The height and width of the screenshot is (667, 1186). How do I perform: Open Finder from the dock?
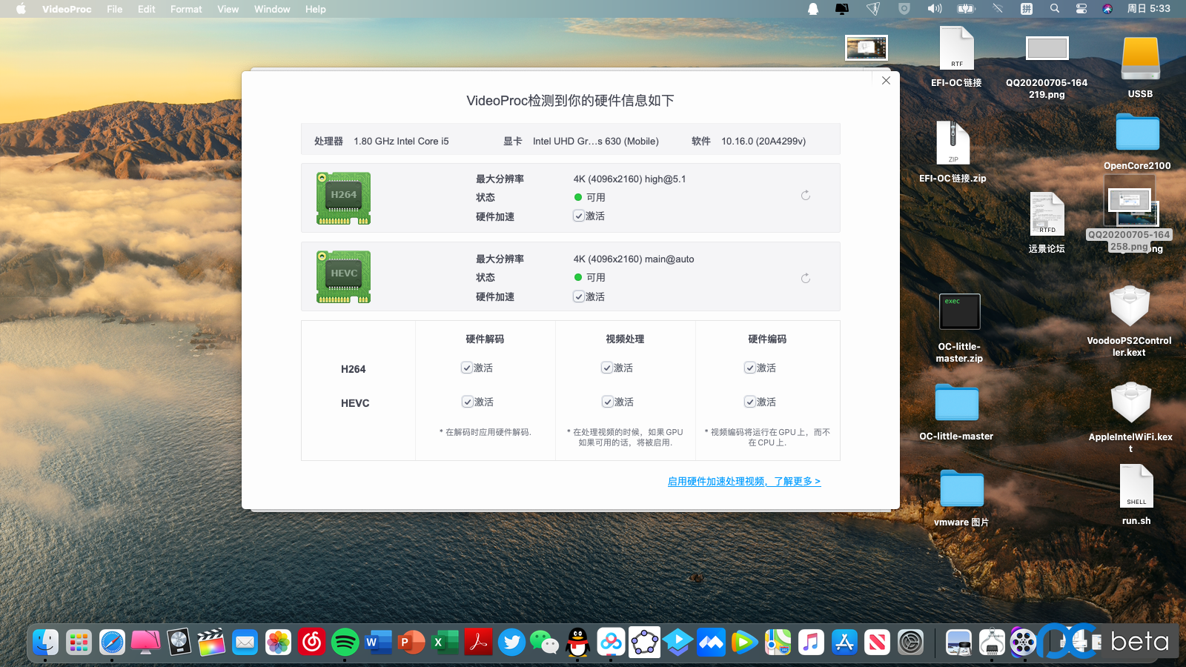click(x=46, y=642)
